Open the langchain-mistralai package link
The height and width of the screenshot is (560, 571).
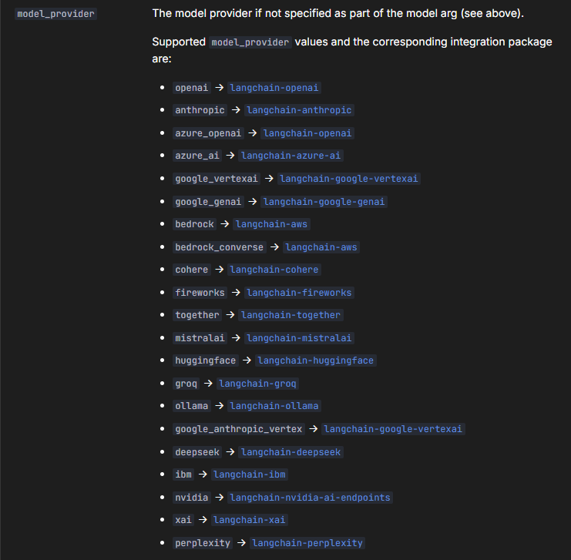pos(299,338)
